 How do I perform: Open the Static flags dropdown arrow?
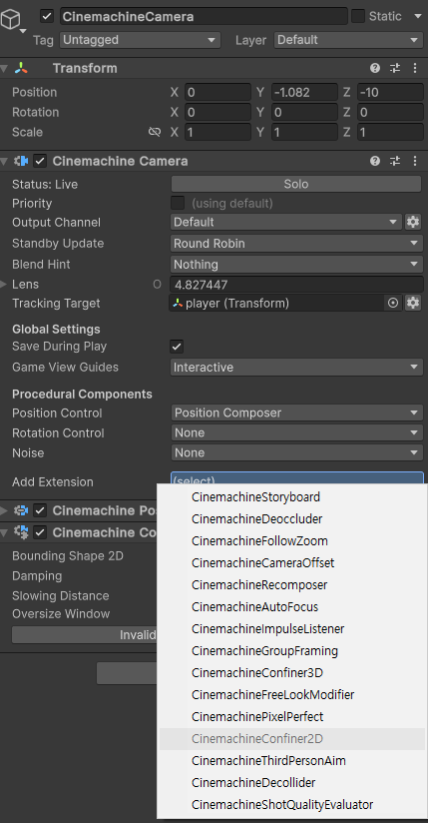418,16
